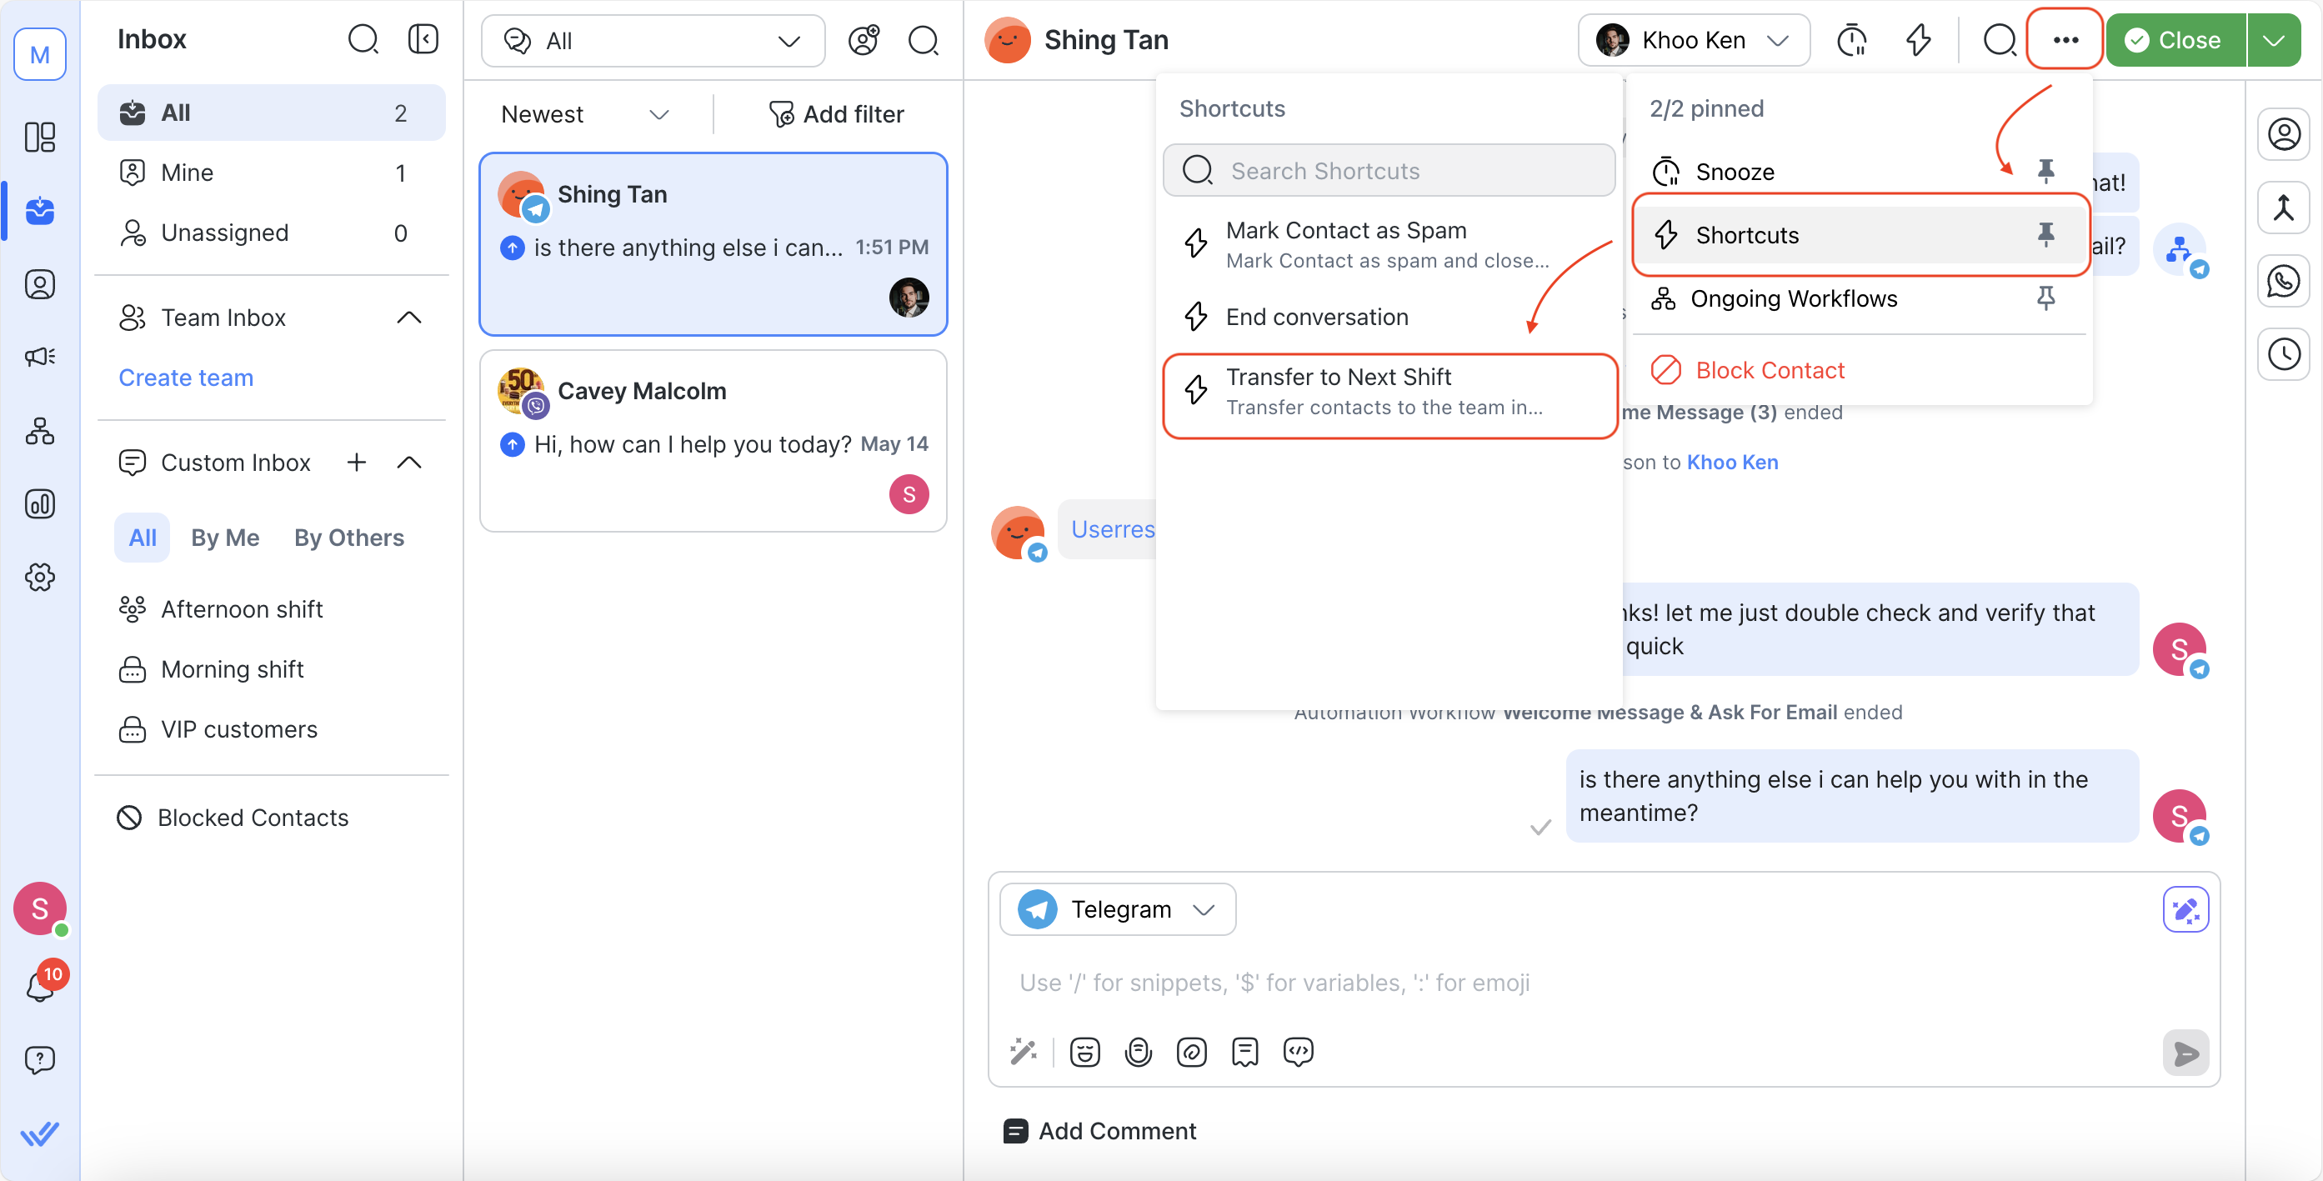Click the AI assist icon in composer

point(2185,908)
